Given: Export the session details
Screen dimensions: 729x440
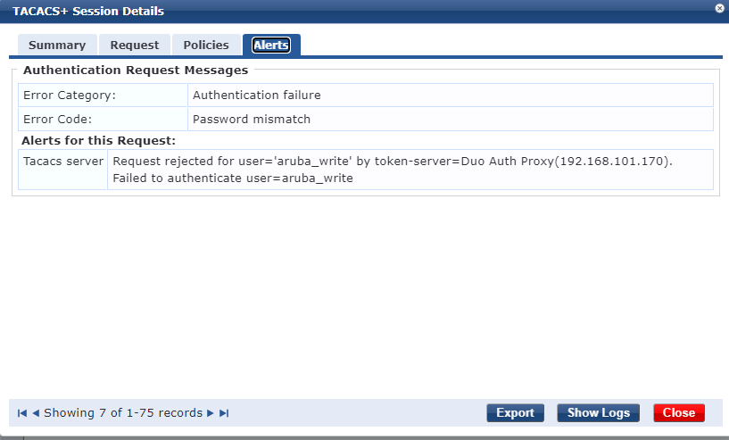Looking at the screenshot, I should coord(515,413).
